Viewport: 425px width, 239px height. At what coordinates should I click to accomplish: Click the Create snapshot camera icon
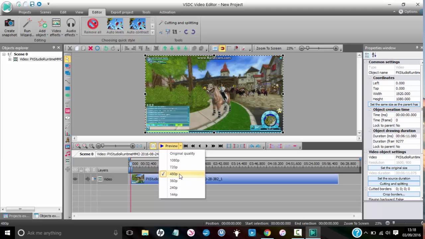point(9,24)
